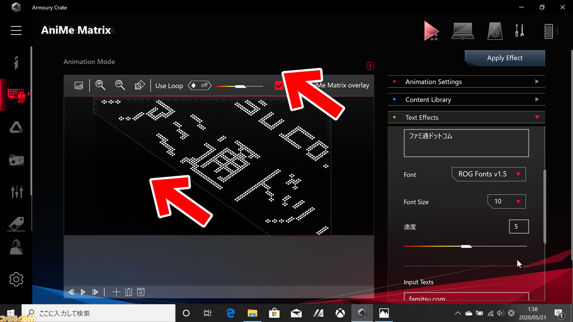Click the AniMe Matrix preview canvas
The width and height of the screenshot is (573, 322).
[219, 165]
